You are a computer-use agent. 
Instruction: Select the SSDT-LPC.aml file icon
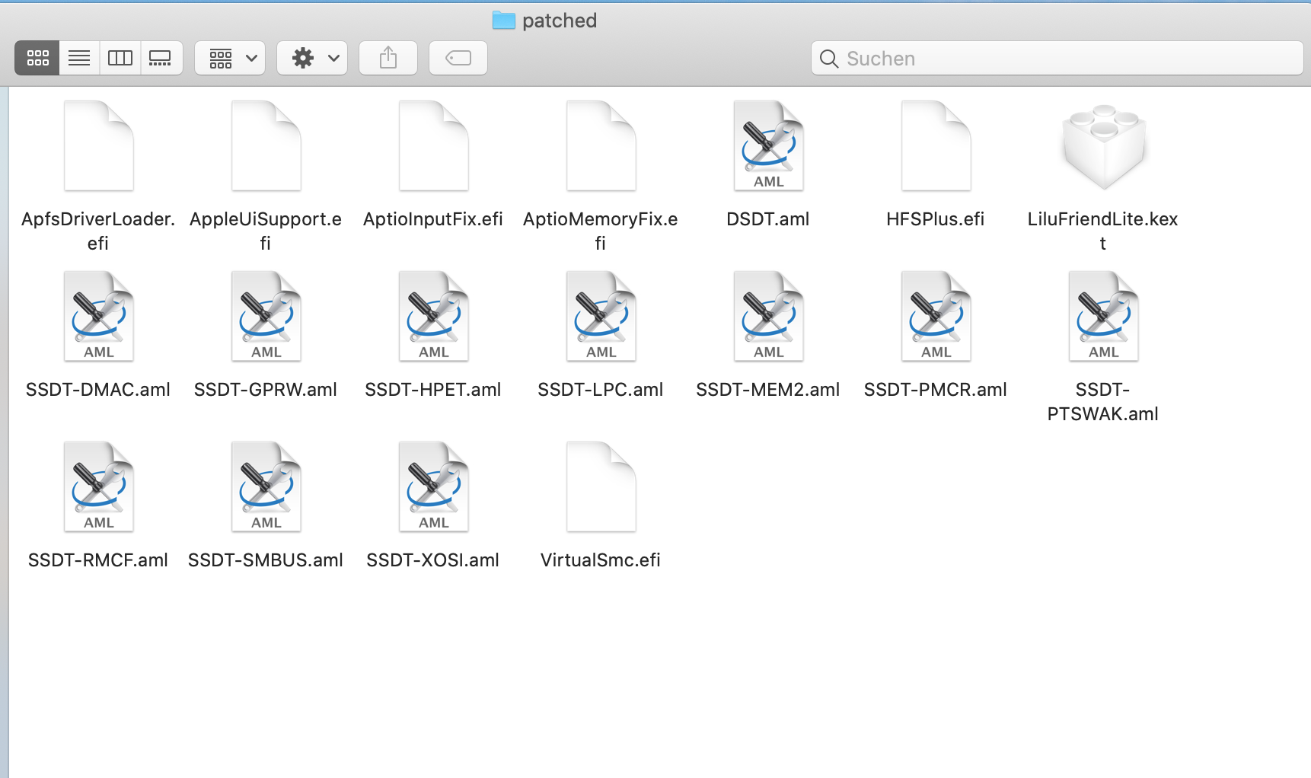[601, 316]
